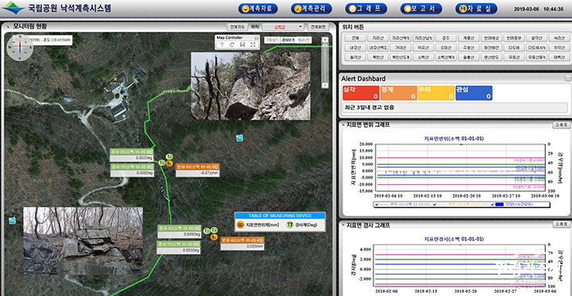Open the 보고서 menu

pos(421,9)
